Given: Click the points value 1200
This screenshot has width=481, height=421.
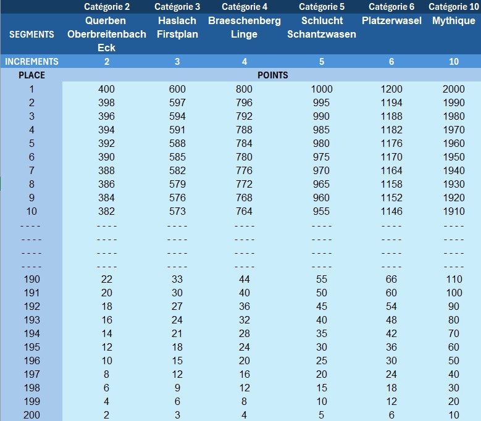Looking at the screenshot, I should 391,89.
